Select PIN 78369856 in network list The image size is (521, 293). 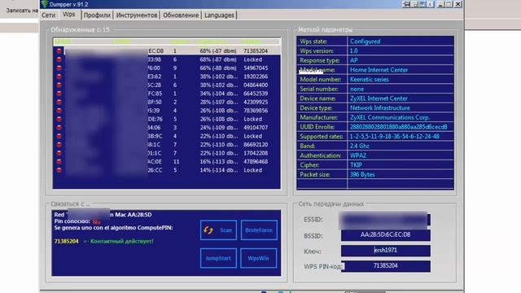[256, 111]
